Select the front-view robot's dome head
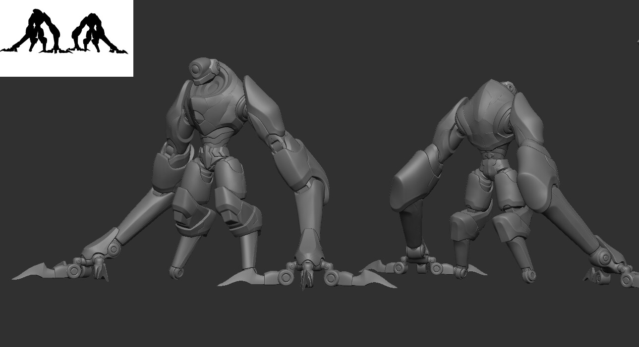The height and width of the screenshot is (347, 639). tap(203, 70)
